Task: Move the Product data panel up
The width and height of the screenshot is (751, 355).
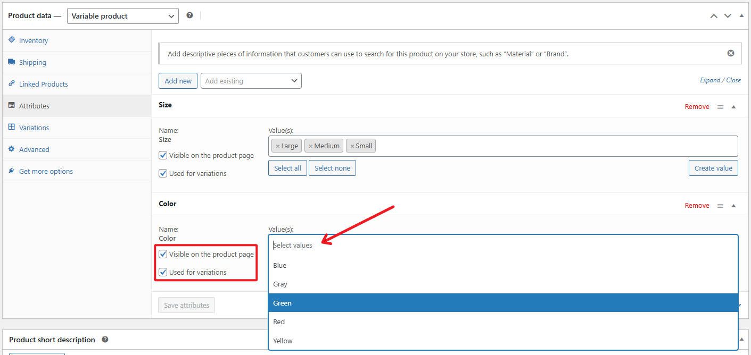Action: 714,16
